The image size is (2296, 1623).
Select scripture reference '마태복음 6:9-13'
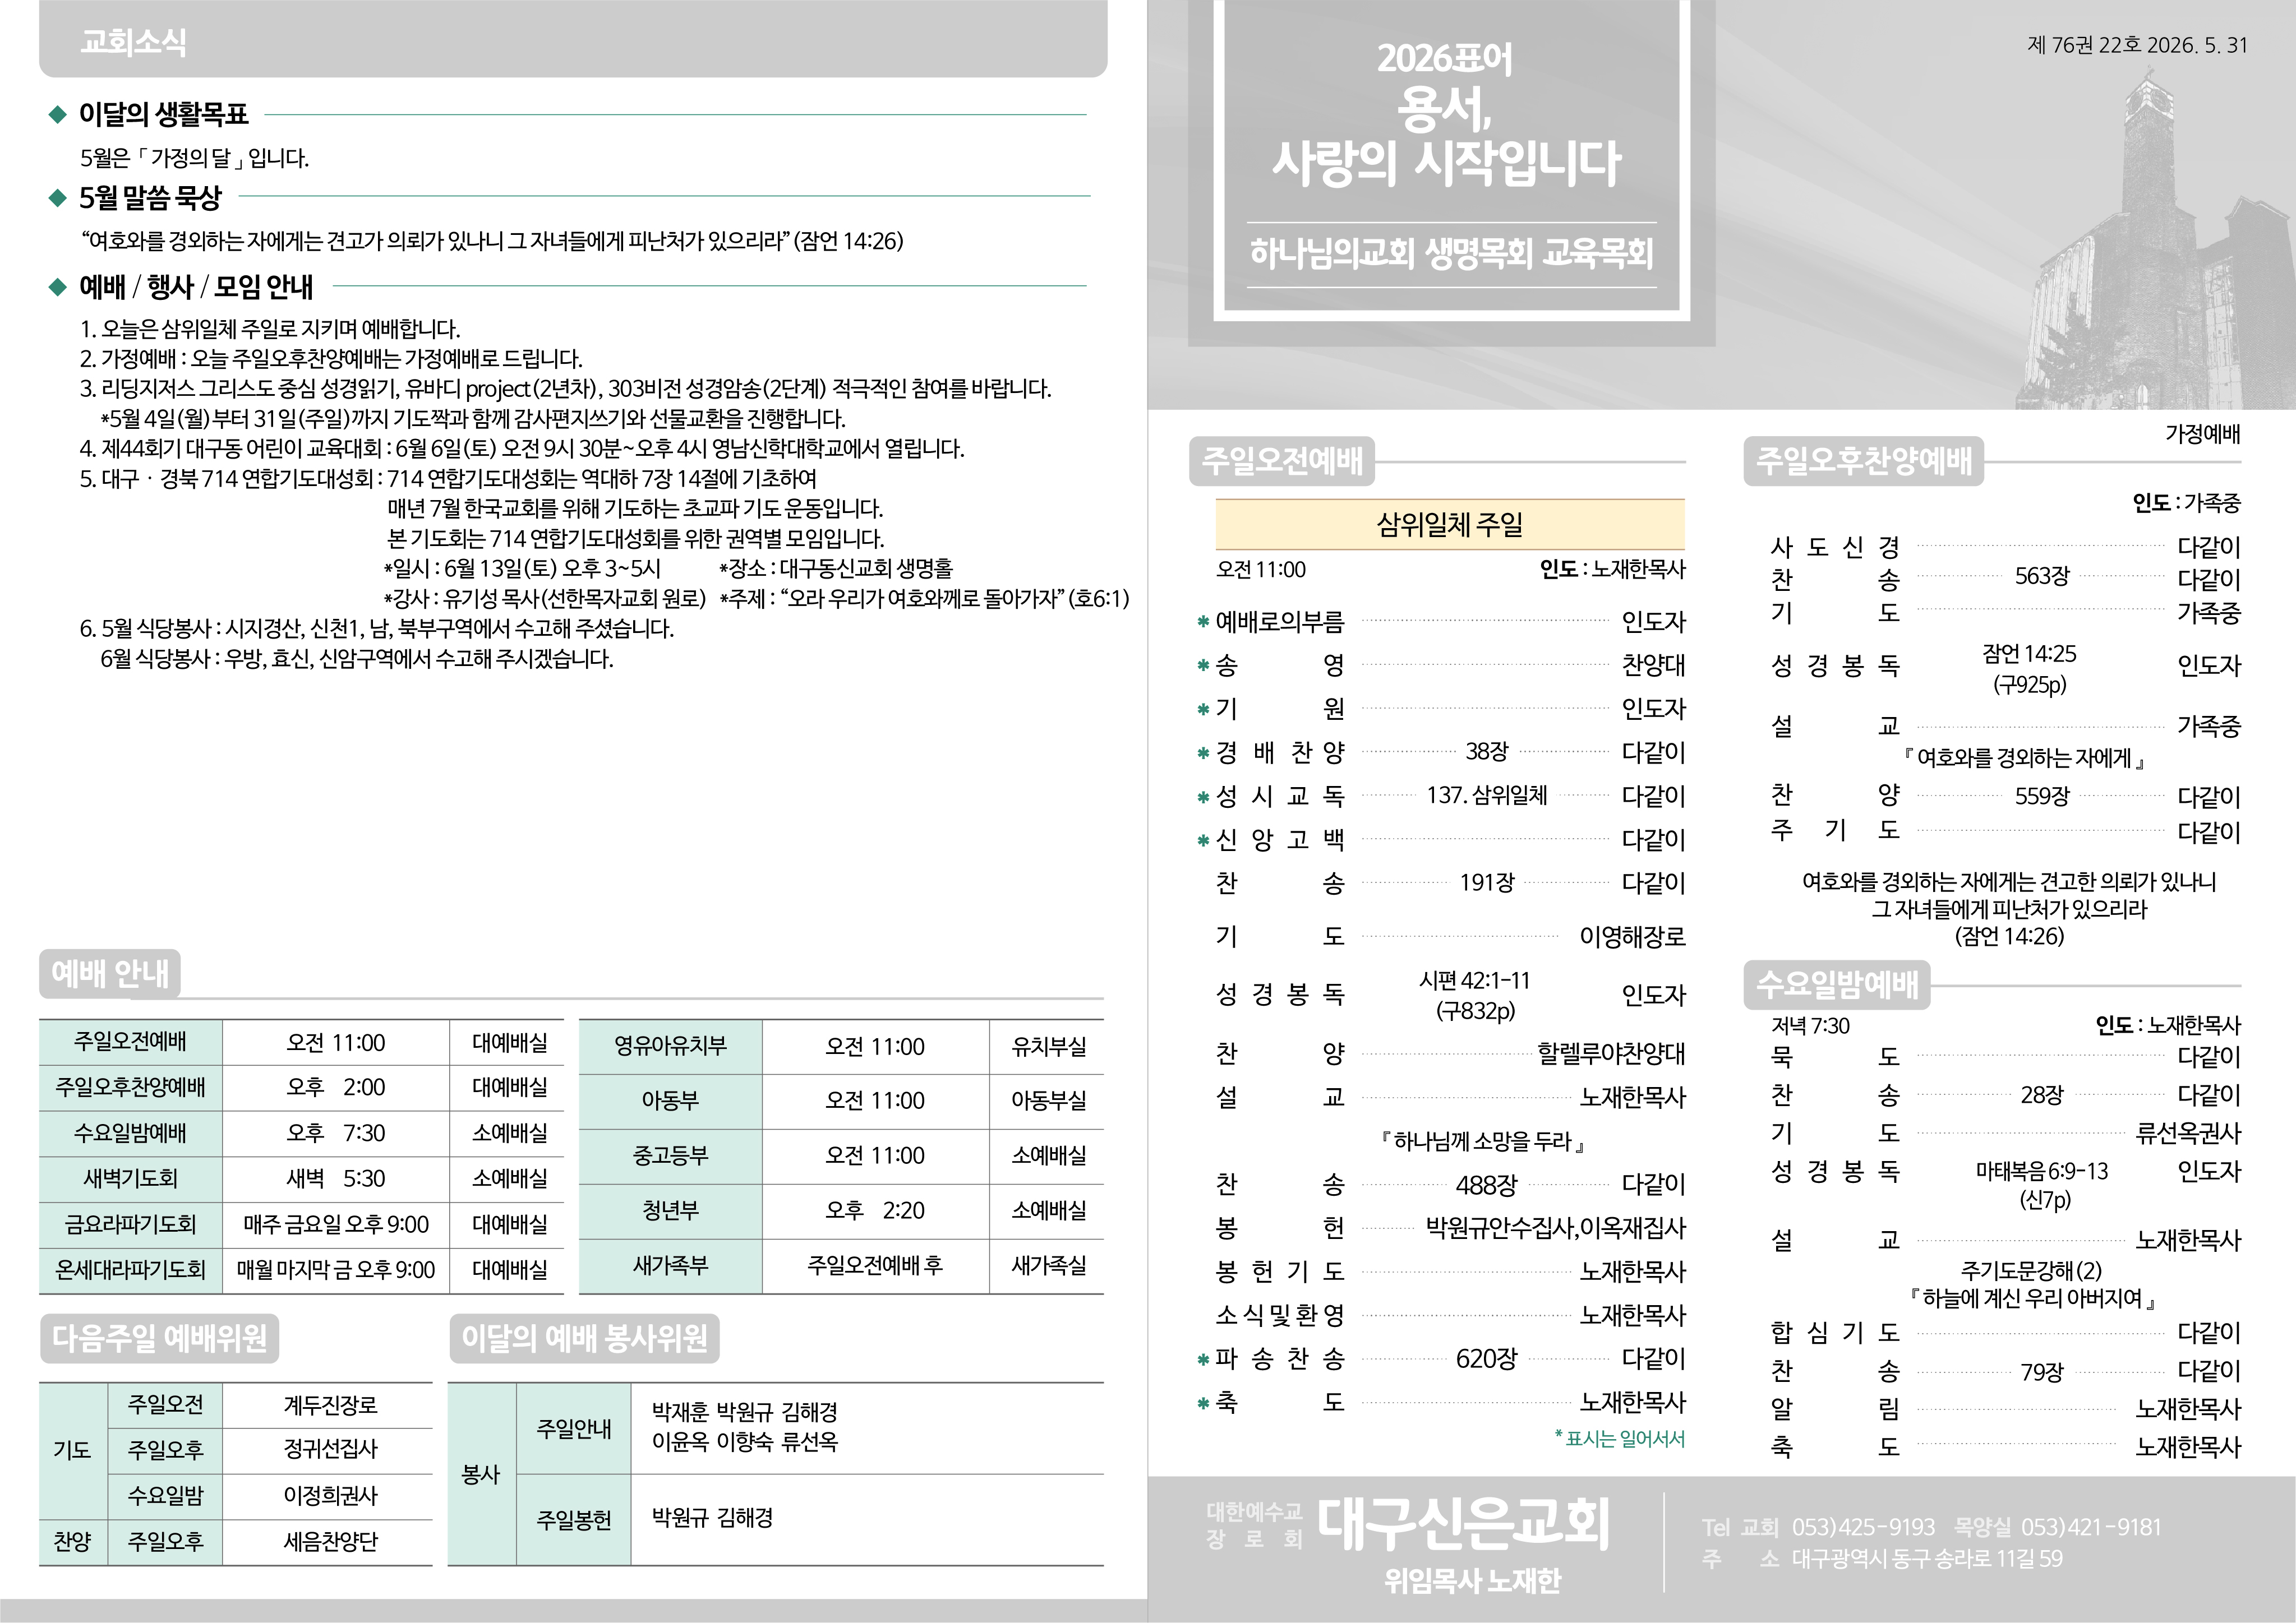(2042, 1171)
